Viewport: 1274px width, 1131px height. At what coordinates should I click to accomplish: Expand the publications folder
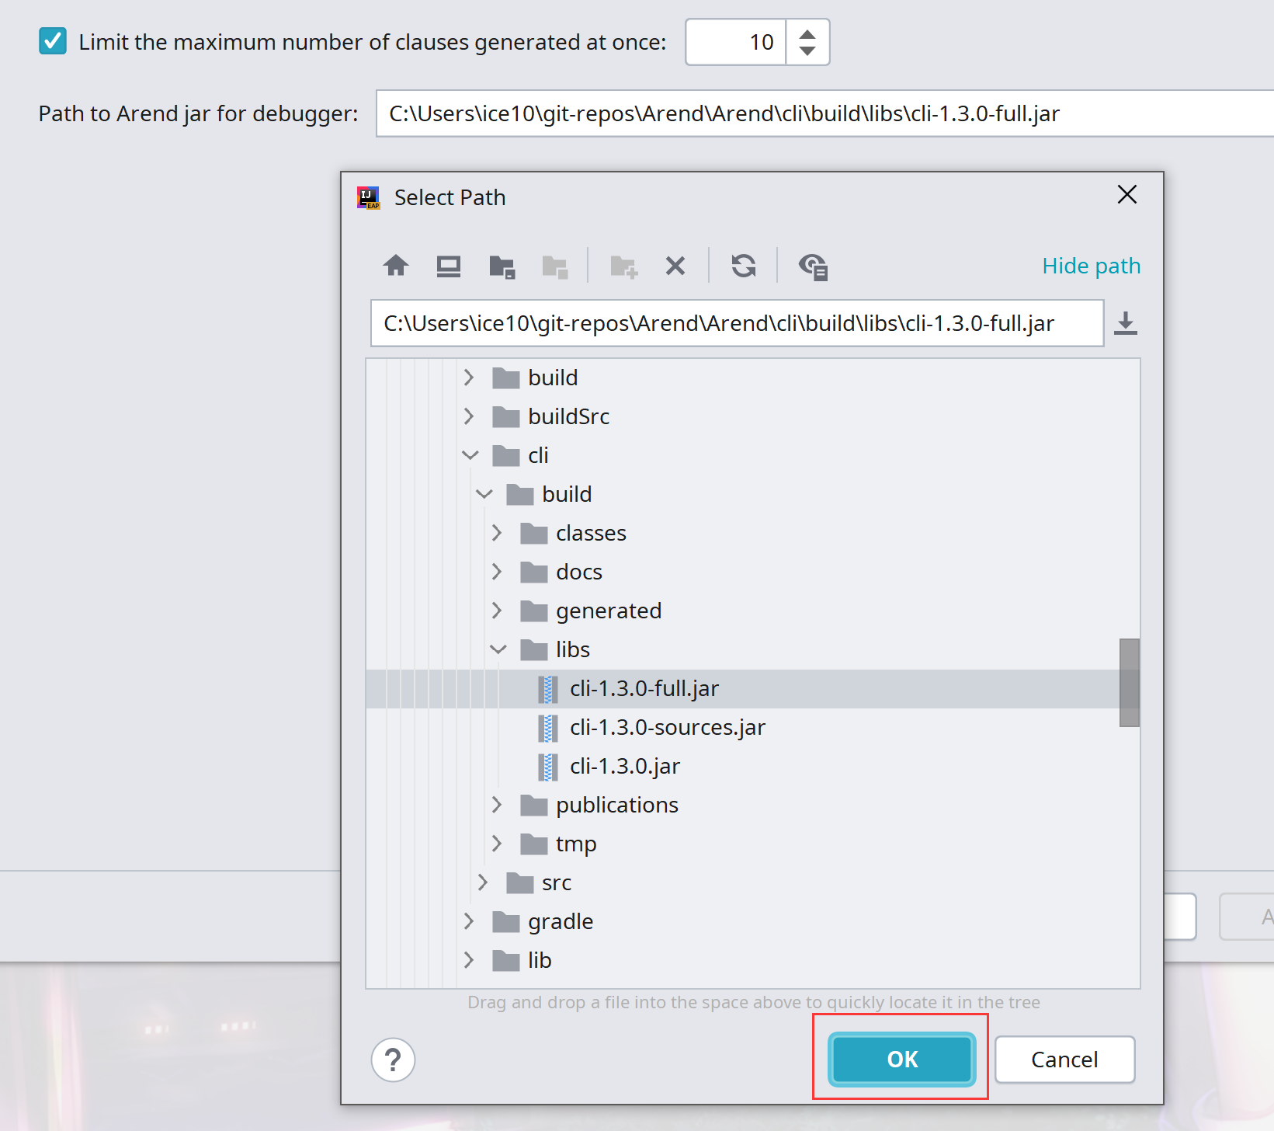tap(497, 805)
